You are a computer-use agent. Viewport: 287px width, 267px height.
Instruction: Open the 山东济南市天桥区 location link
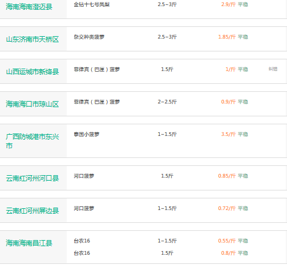32,39
